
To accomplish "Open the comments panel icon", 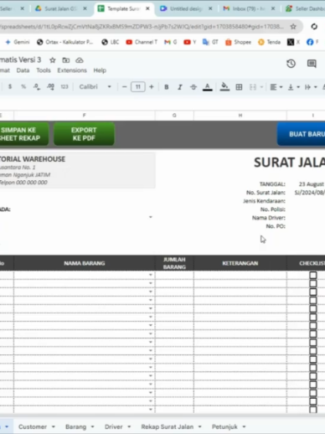I will click(x=312, y=64).
